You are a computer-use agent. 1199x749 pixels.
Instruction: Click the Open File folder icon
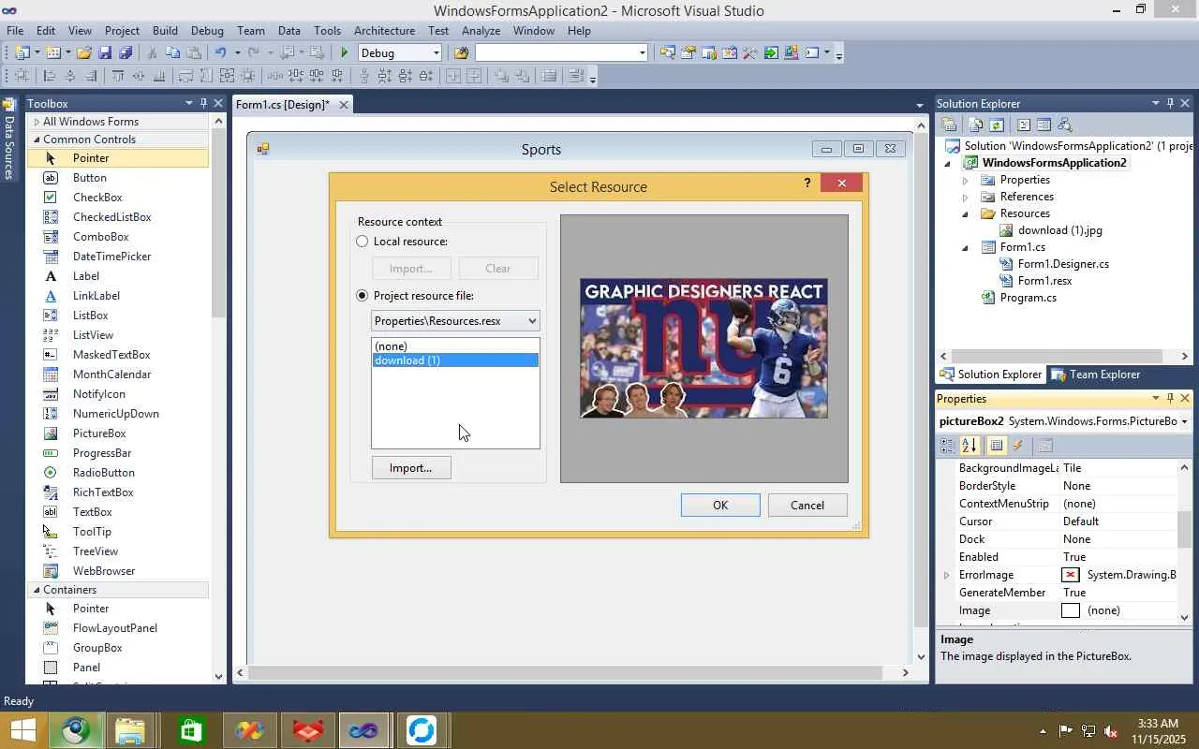pyautogui.click(x=84, y=53)
